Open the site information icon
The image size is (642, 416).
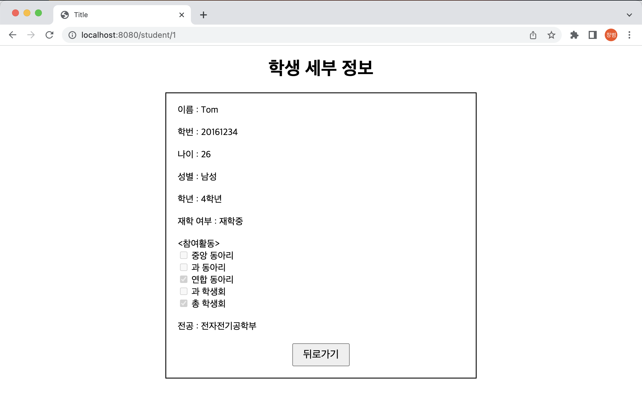[x=72, y=35]
